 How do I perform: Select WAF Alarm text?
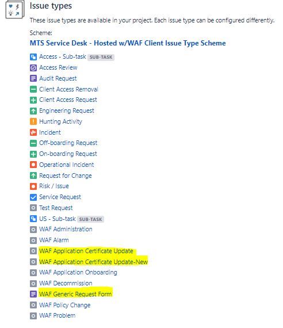coord(54,241)
